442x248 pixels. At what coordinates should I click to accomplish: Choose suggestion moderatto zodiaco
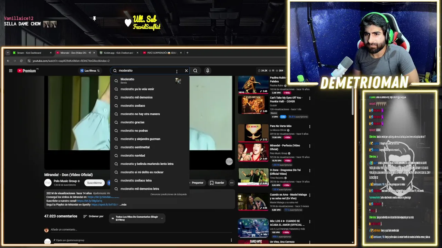point(150,105)
